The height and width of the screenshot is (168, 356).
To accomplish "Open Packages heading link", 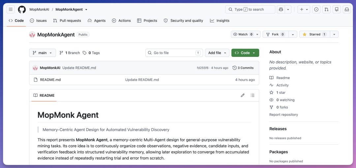I will 279,152.
